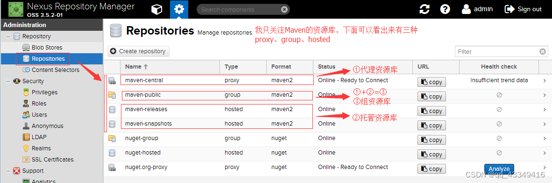Click the Create repository button
The height and width of the screenshot is (183, 552).
click(x=139, y=51)
